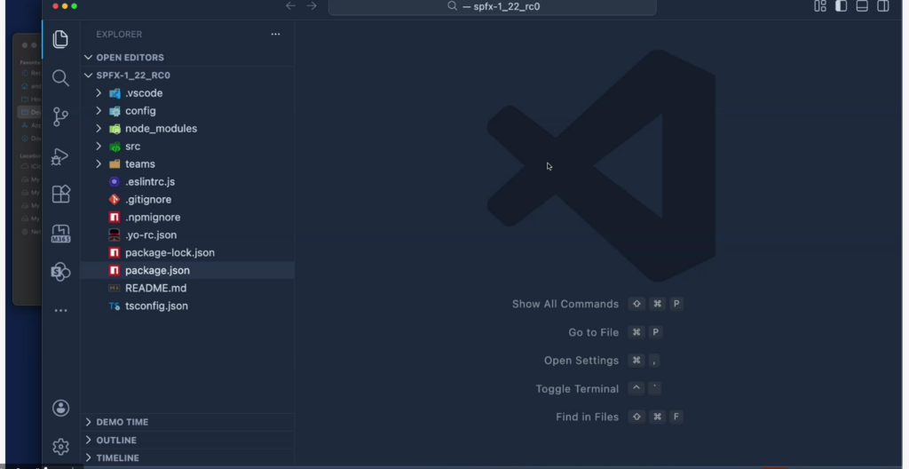Open the .gitignore file

187,199
